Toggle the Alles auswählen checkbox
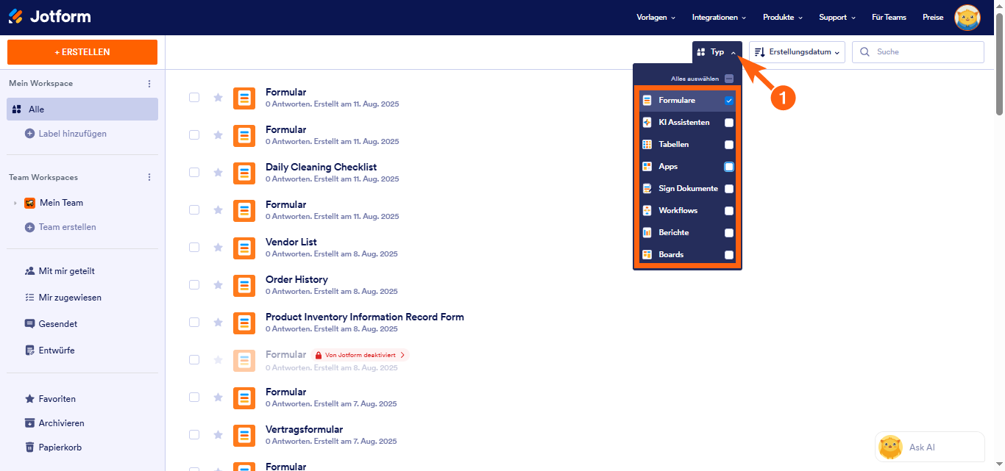This screenshot has width=1005, height=471. [x=729, y=79]
